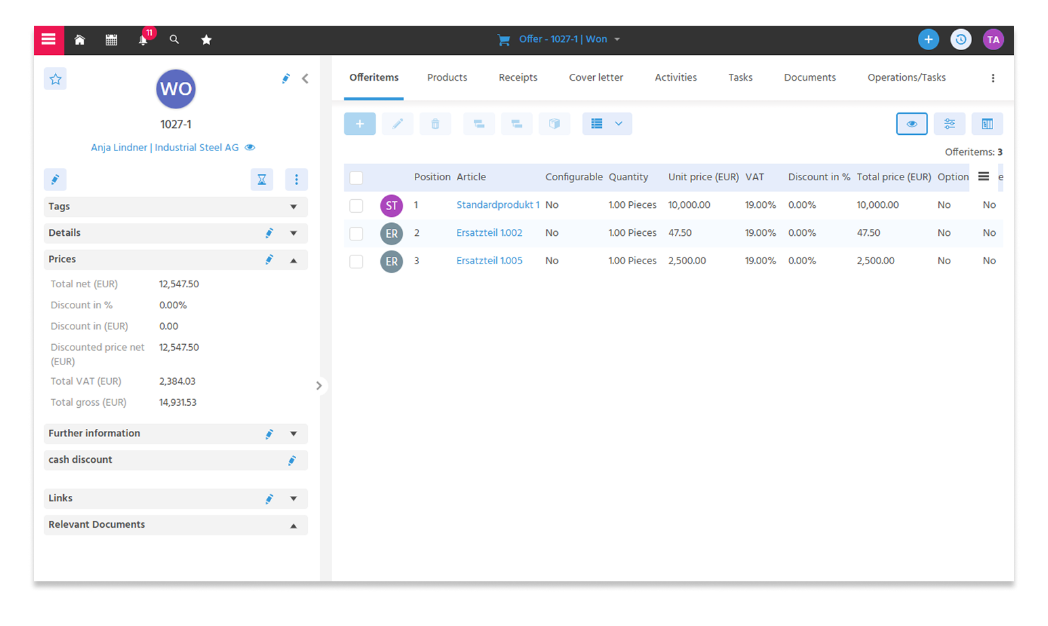Open the Ersatzteil 1.002 article link
Screen dimensions: 1048x626
point(489,232)
